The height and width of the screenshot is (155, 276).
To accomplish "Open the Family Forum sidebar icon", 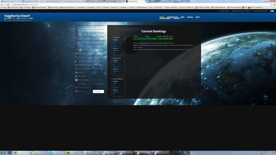I will pos(76,87).
